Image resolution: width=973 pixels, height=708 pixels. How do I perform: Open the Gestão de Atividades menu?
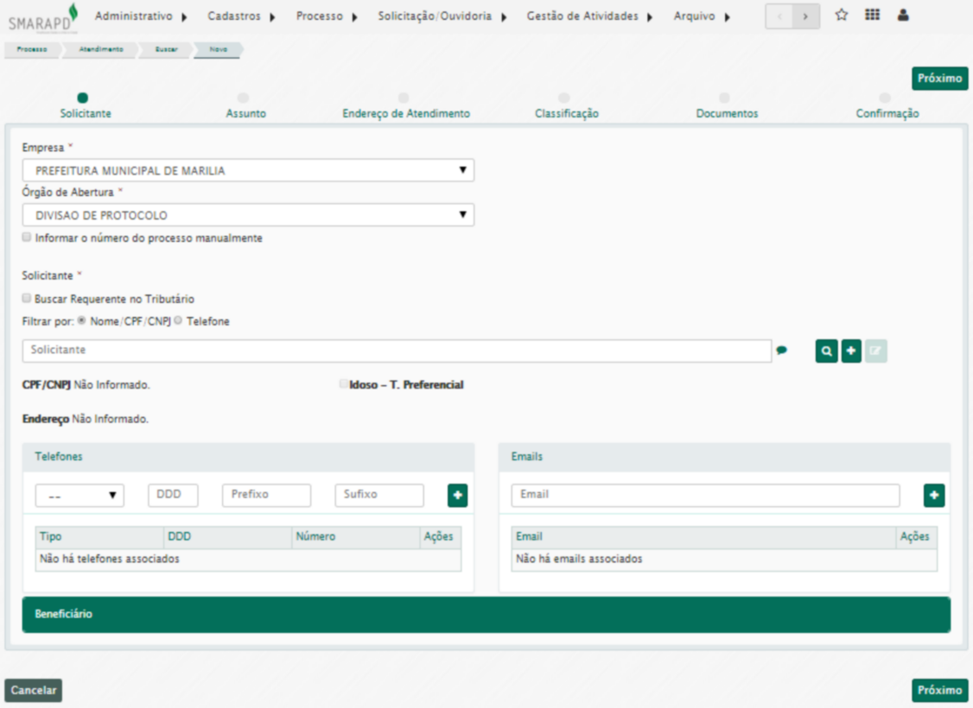pos(589,16)
